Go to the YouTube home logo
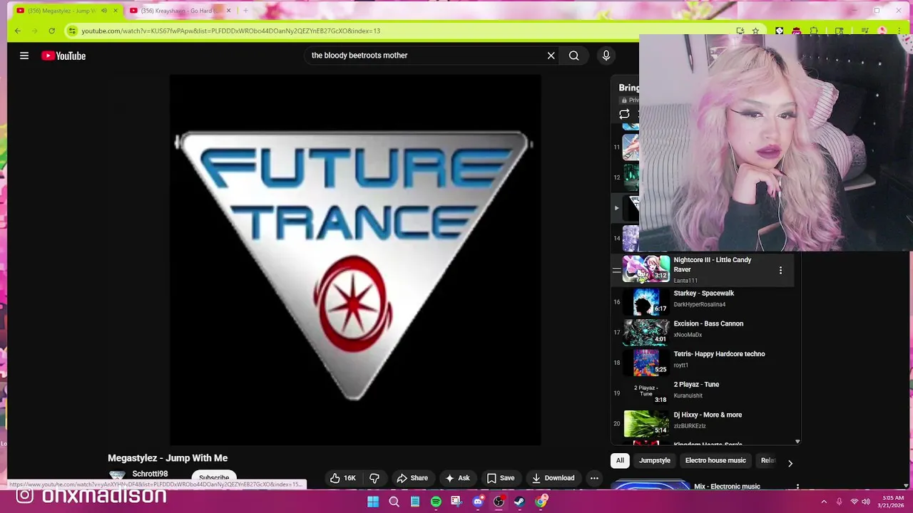 coord(63,56)
